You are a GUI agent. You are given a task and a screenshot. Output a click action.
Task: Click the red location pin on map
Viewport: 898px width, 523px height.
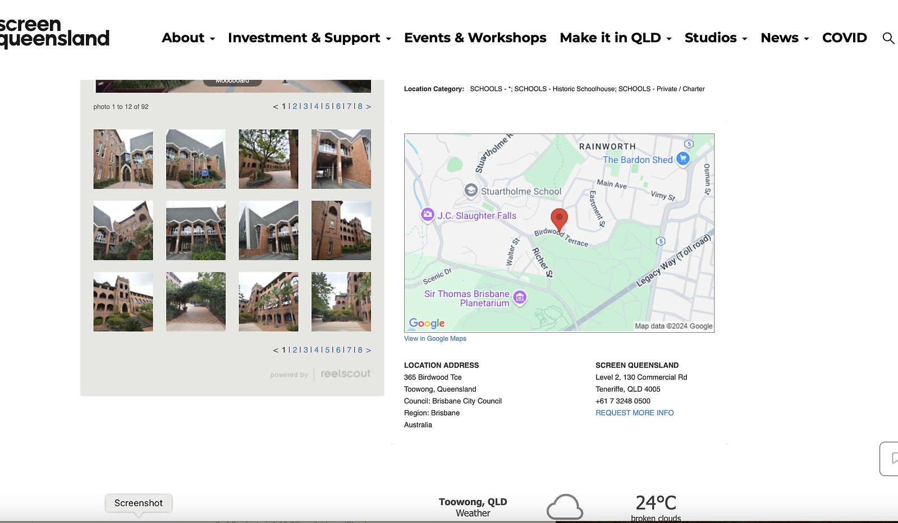point(559,220)
